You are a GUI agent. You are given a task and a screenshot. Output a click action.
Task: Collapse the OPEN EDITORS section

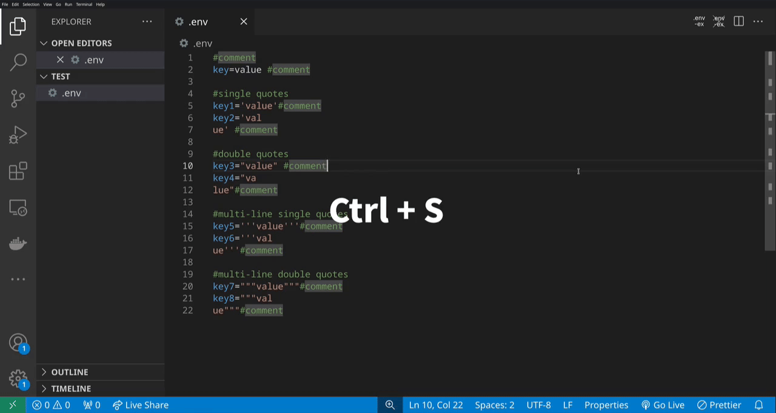coord(101,43)
